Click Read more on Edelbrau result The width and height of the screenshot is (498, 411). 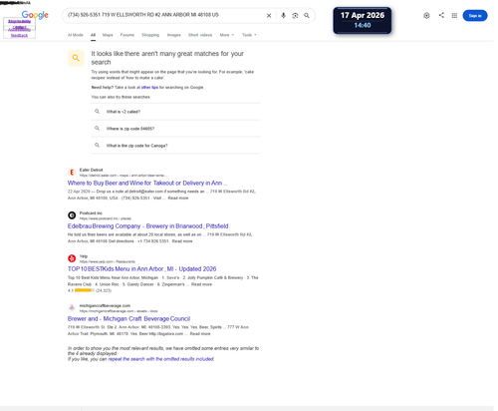coord(182,241)
